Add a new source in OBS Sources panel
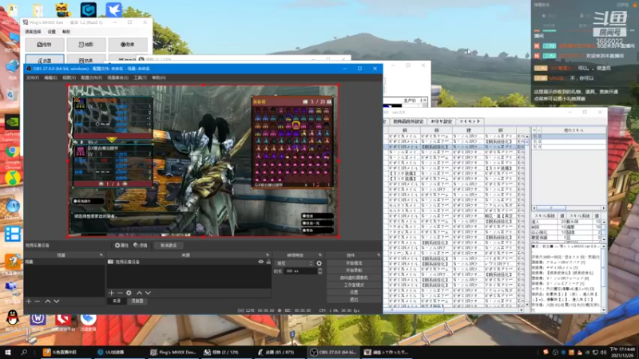This screenshot has height=359, width=639. [x=111, y=293]
